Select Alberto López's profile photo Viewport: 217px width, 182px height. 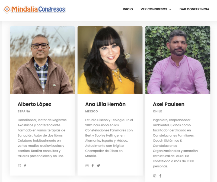(42, 60)
